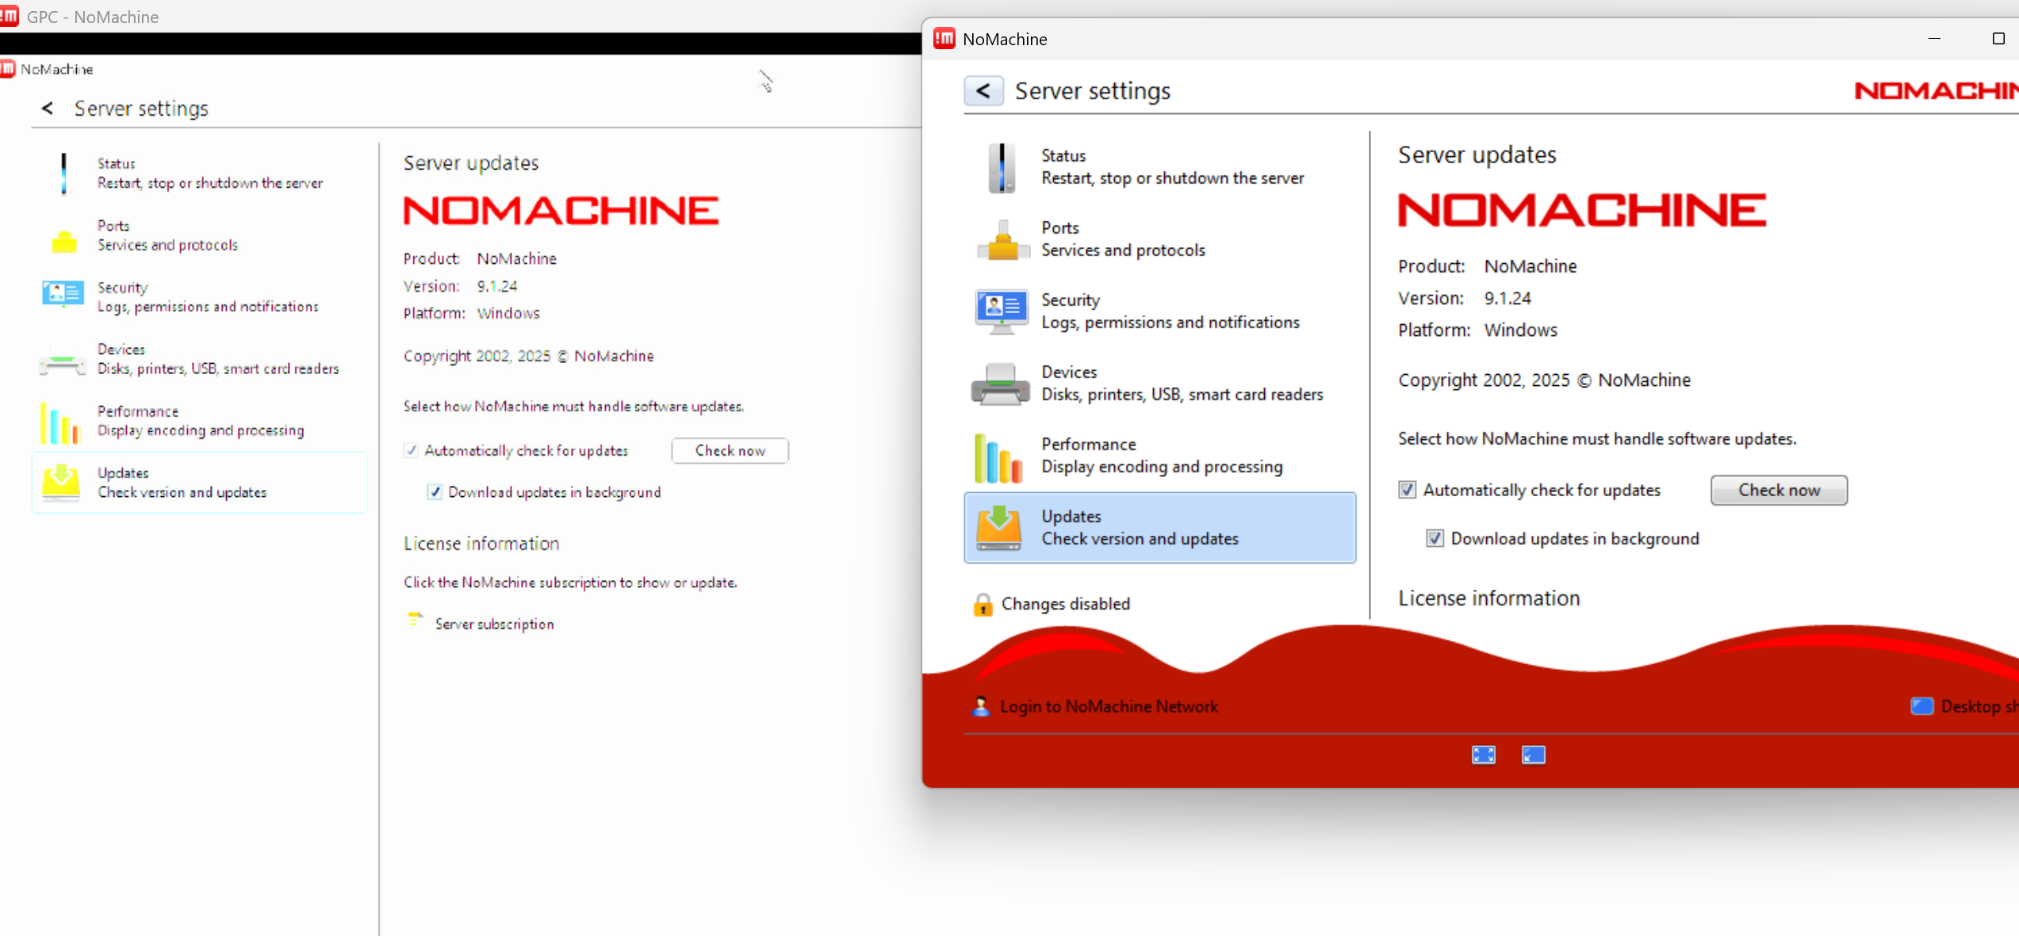Screen dimensions: 2019x936
Task: Click the resize-to-window icon on the red bottom bar
Action: click(x=1533, y=755)
